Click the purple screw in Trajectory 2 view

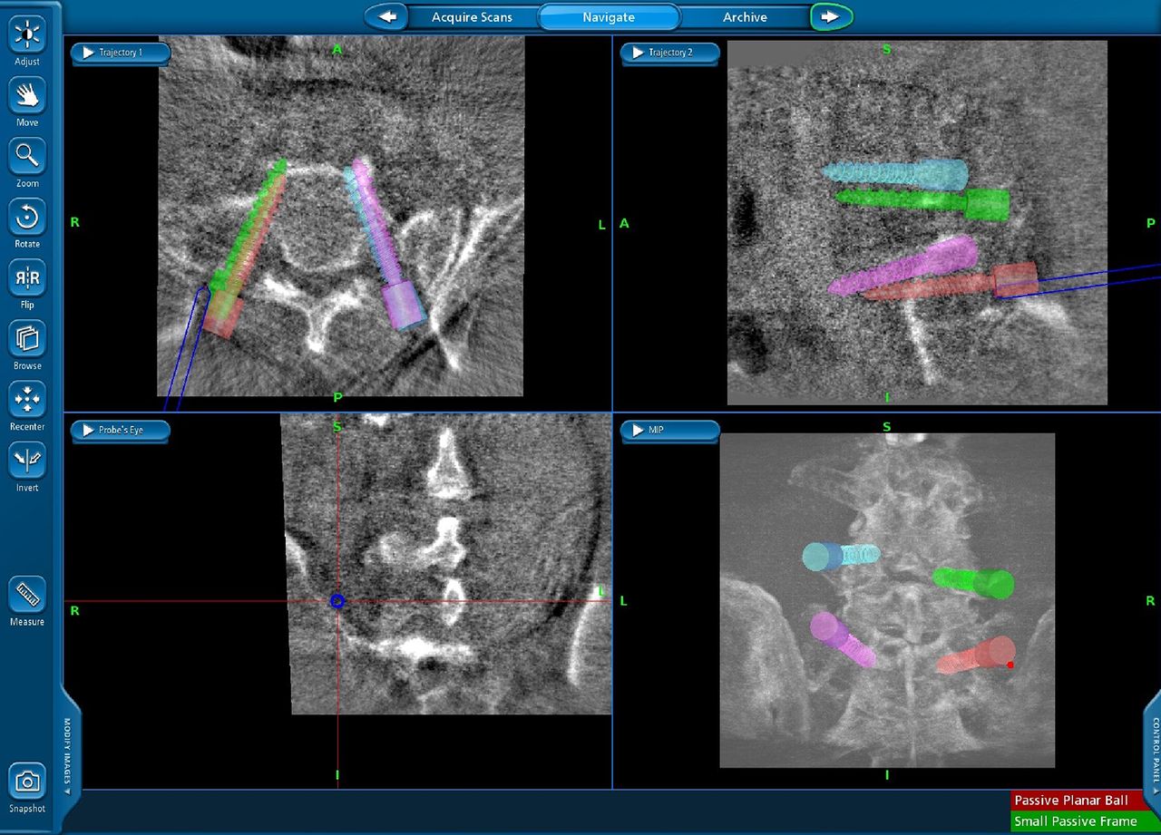click(903, 265)
